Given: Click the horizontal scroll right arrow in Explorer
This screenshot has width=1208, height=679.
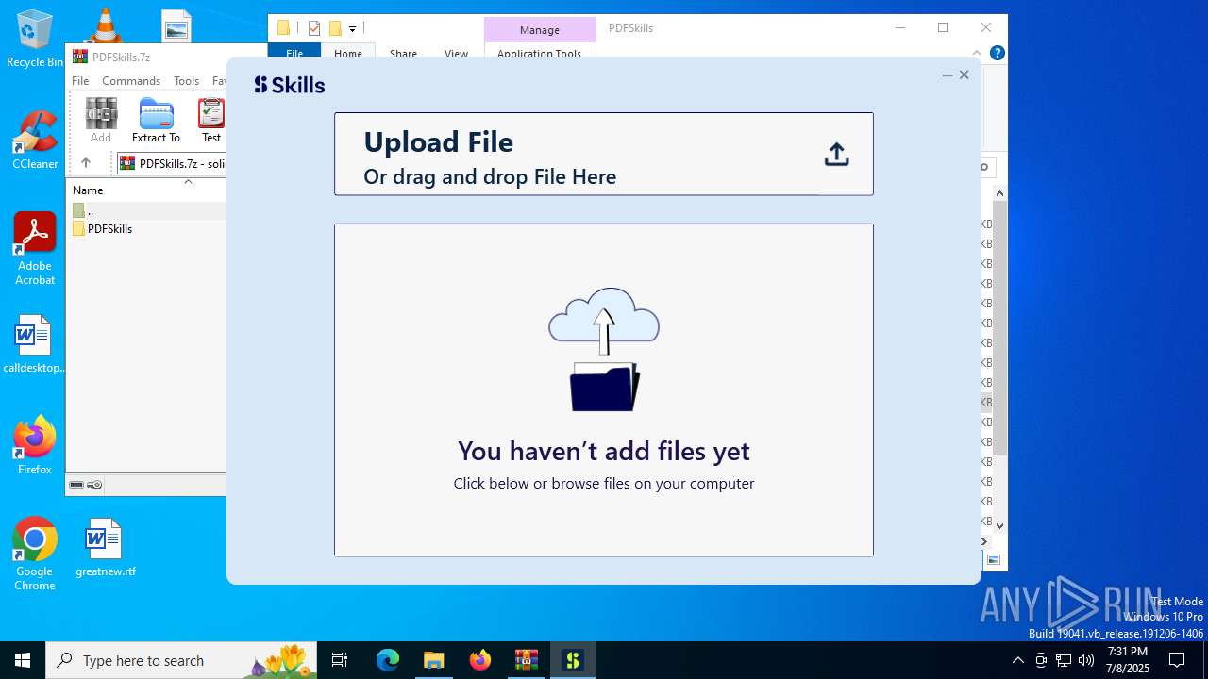Looking at the screenshot, I should click(985, 541).
